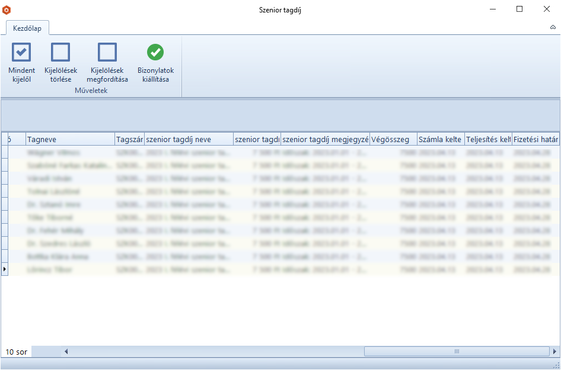Click the horizontal scrollbar thumb
The image size is (561, 370).
(x=457, y=352)
